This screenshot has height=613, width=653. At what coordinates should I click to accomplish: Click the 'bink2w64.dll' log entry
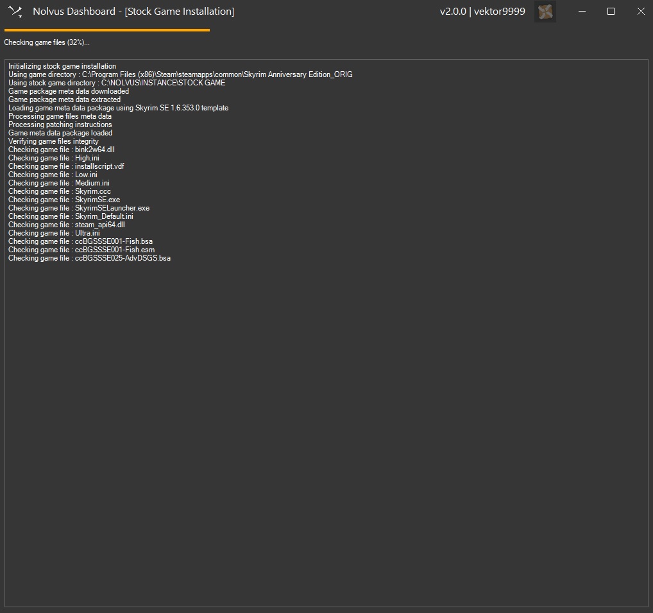(x=61, y=150)
